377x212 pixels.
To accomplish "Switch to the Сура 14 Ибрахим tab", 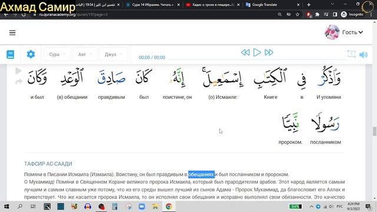I will (153, 5).
